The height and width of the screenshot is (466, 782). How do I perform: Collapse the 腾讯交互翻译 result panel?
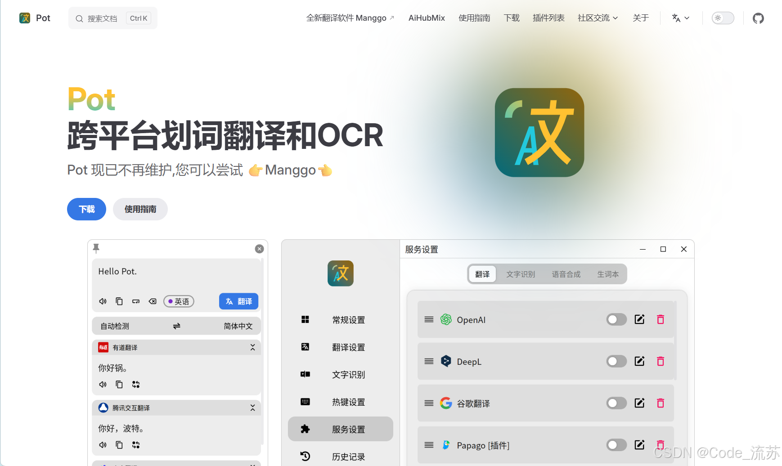pyautogui.click(x=252, y=408)
